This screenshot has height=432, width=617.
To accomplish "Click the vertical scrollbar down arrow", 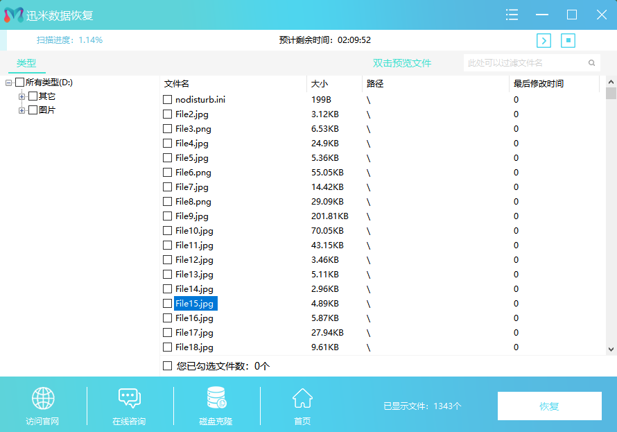I will [x=611, y=349].
